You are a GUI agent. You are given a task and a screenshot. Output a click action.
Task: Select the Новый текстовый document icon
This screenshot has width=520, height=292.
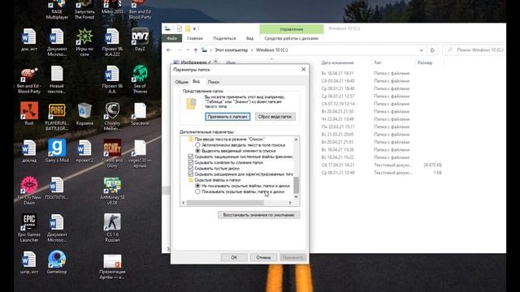57,79
